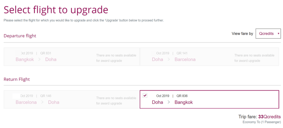Click the Departure flight section heading
283x128 pixels.
click(20, 36)
